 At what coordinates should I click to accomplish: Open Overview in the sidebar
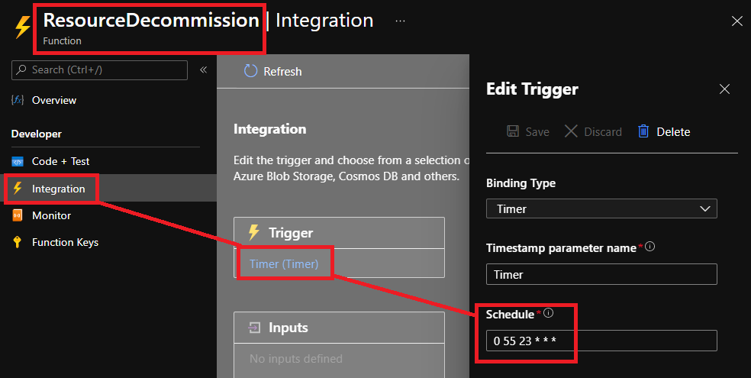click(x=54, y=100)
